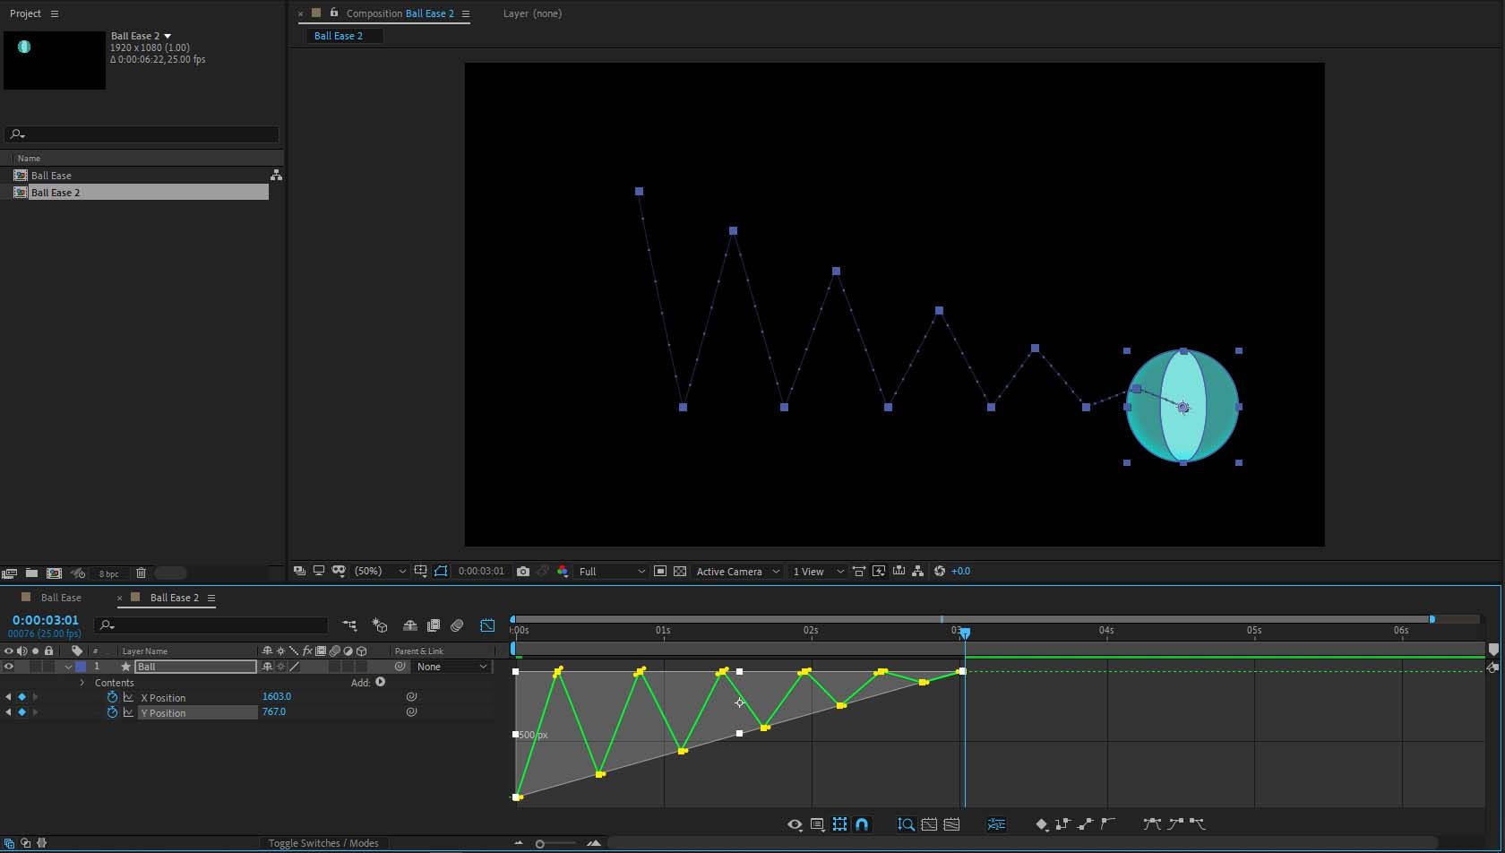The image size is (1505, 853).
Task: Toggle the transparency grid in viewer
Action: [680, 572]
